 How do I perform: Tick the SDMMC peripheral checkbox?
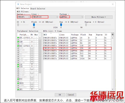[32, 85]
